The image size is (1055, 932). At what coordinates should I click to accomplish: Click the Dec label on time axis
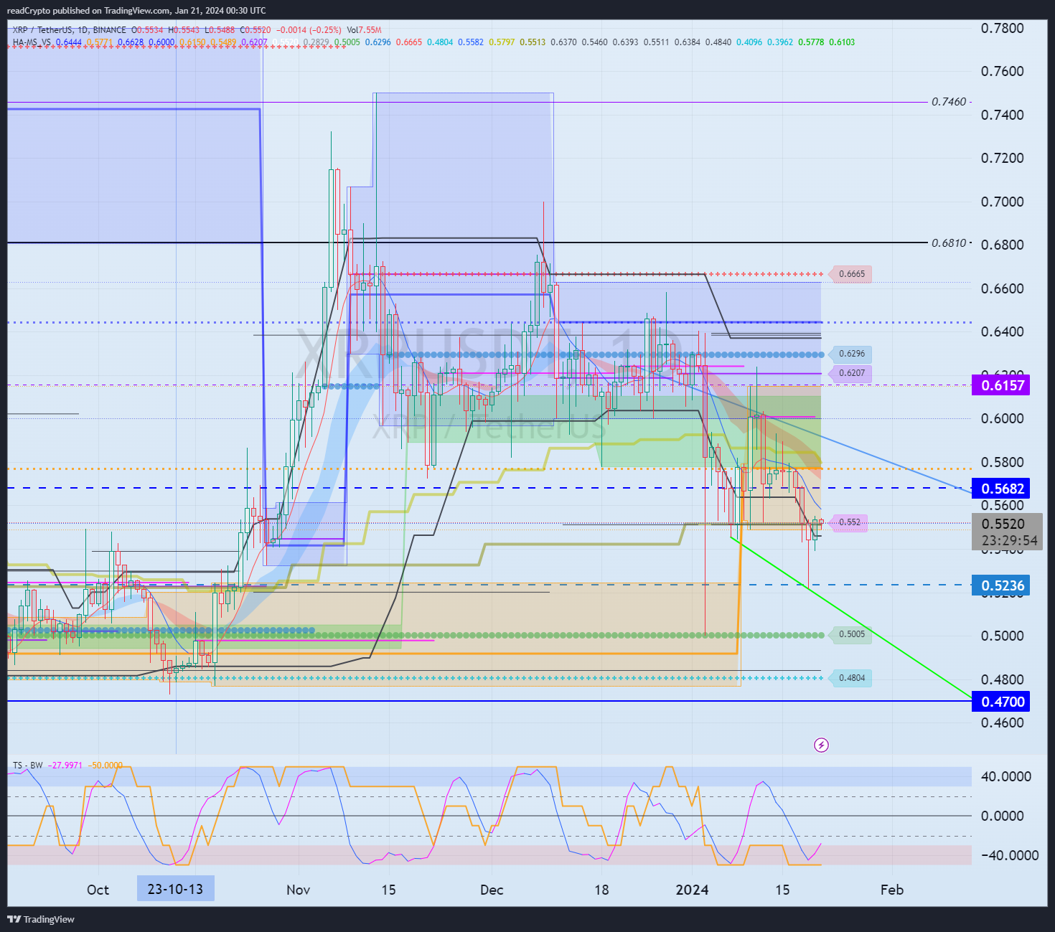point(492,890)
